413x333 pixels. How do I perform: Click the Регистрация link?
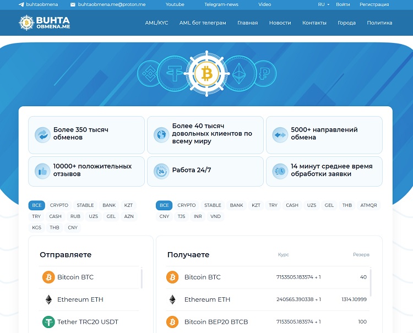(374, 4)
